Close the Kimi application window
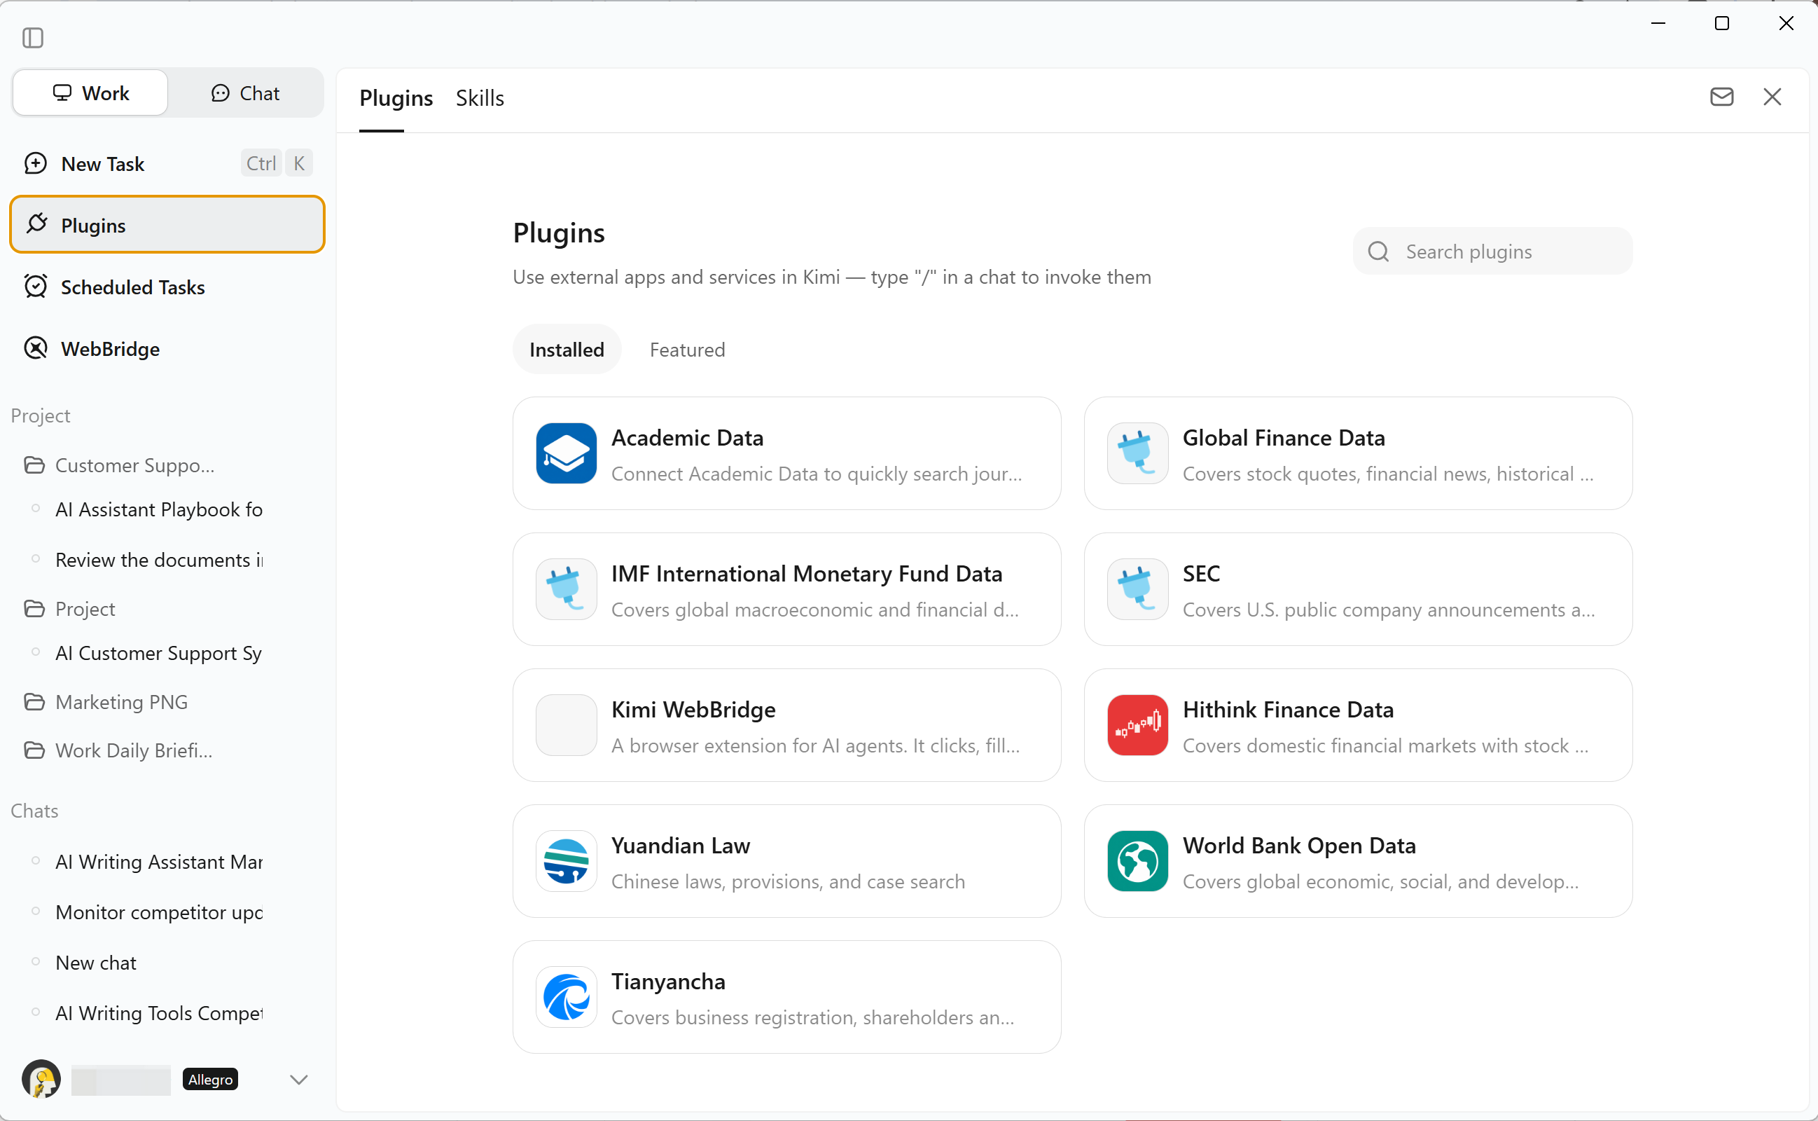1818x1121 pixels. click(x=1786, y=24)
